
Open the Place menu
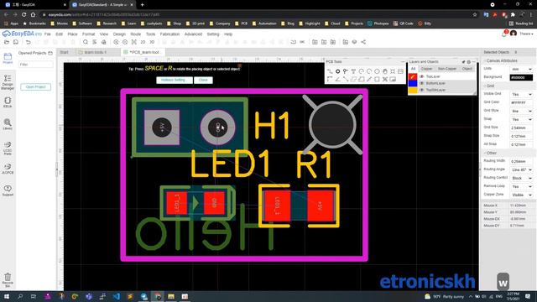(x=72, y=34)
